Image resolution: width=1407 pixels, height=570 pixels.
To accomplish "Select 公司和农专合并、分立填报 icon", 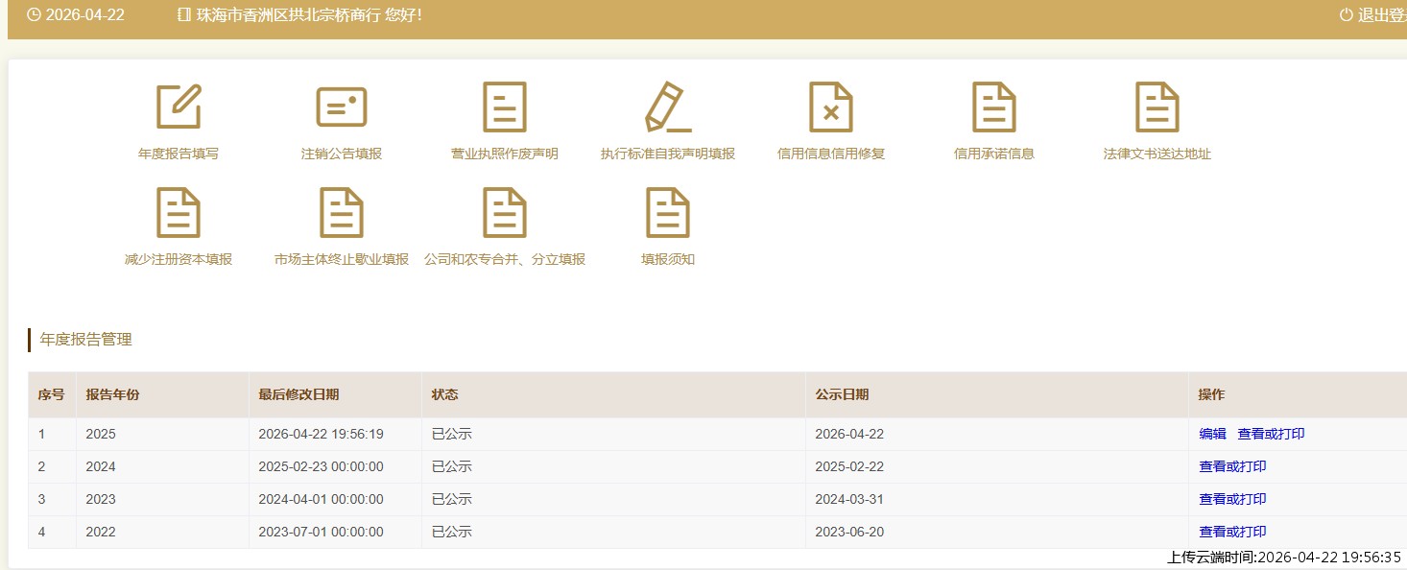I will click(x=505, y=213).
